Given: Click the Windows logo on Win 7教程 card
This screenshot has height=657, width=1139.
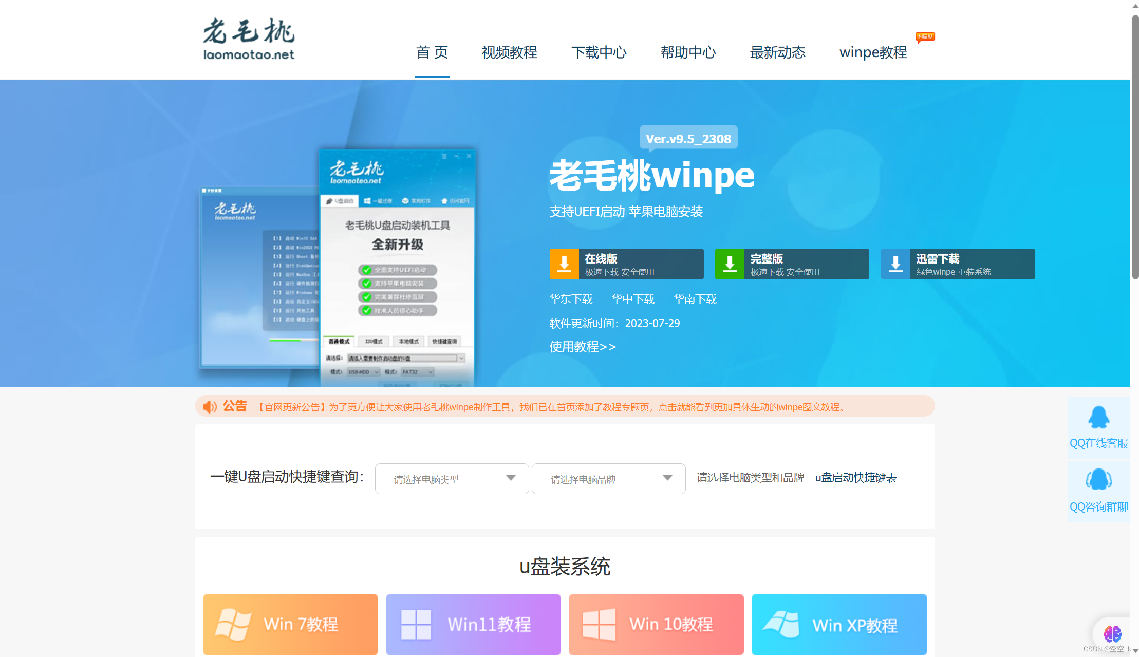Looking at the screenshot, I should pyautogui.click(x=233, y=624).
